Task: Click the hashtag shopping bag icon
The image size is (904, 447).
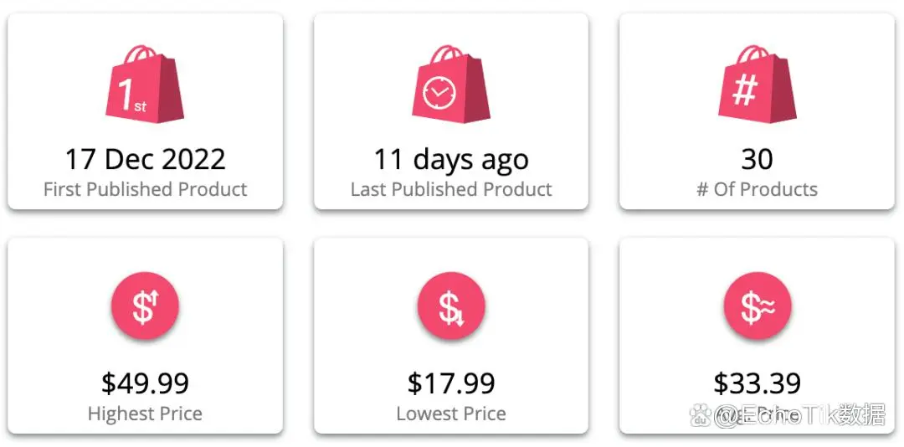Action: point(757,83)
